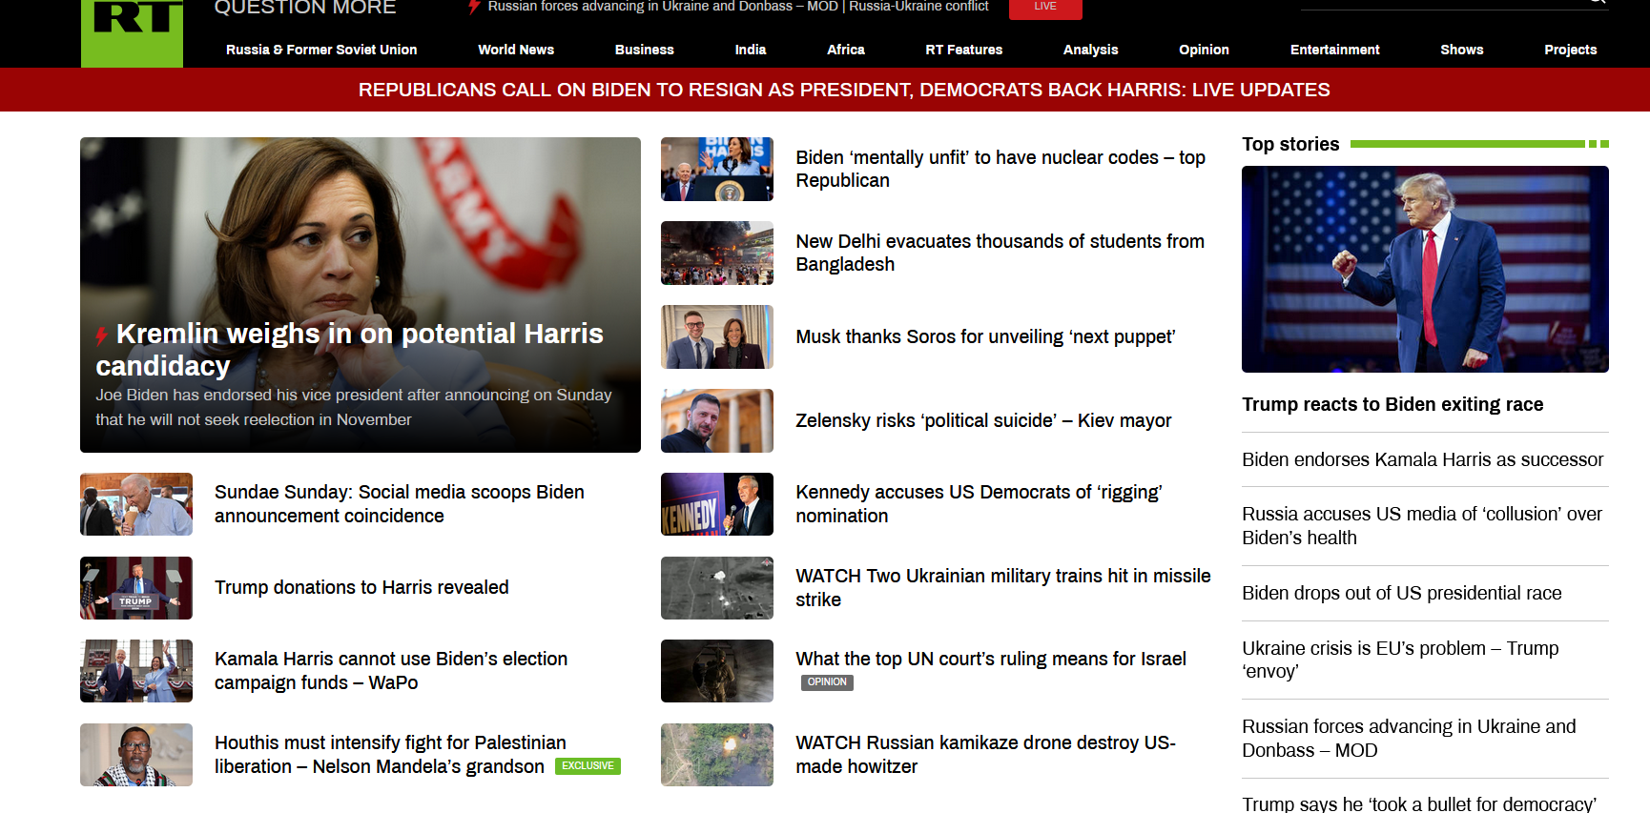The width and height of the screenshot is (1650, 813).
Task: Click the OPINION tag under UN court story
Action: tap(827, 682)
